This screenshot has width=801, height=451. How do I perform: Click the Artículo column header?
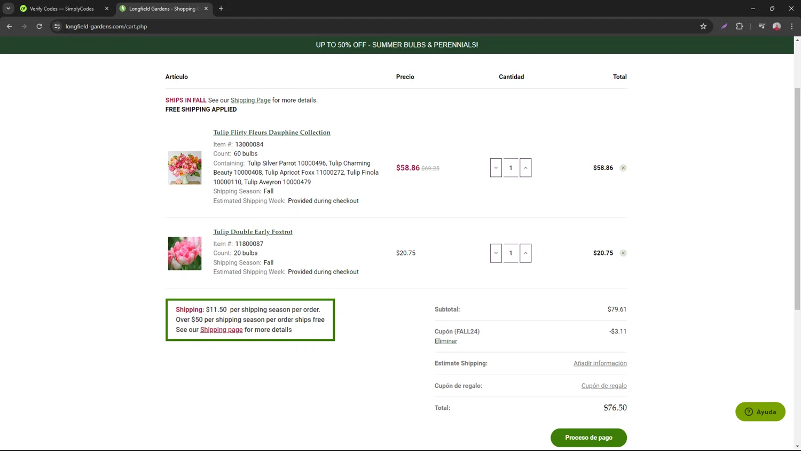[x=177, y=77]
